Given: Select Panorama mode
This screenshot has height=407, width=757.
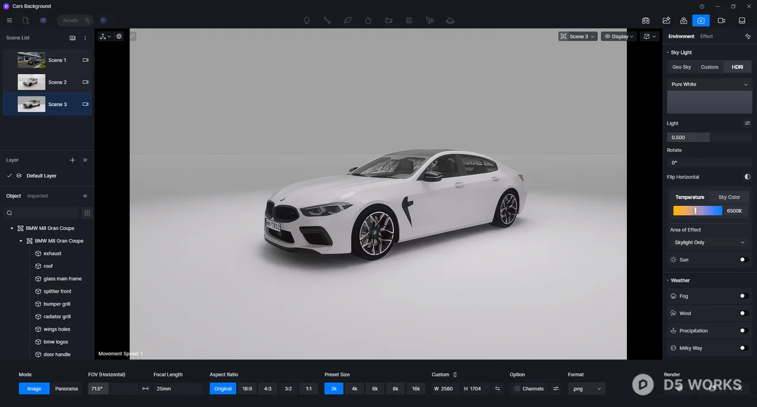Looking at the screenshot, I should tap(66, 389).
